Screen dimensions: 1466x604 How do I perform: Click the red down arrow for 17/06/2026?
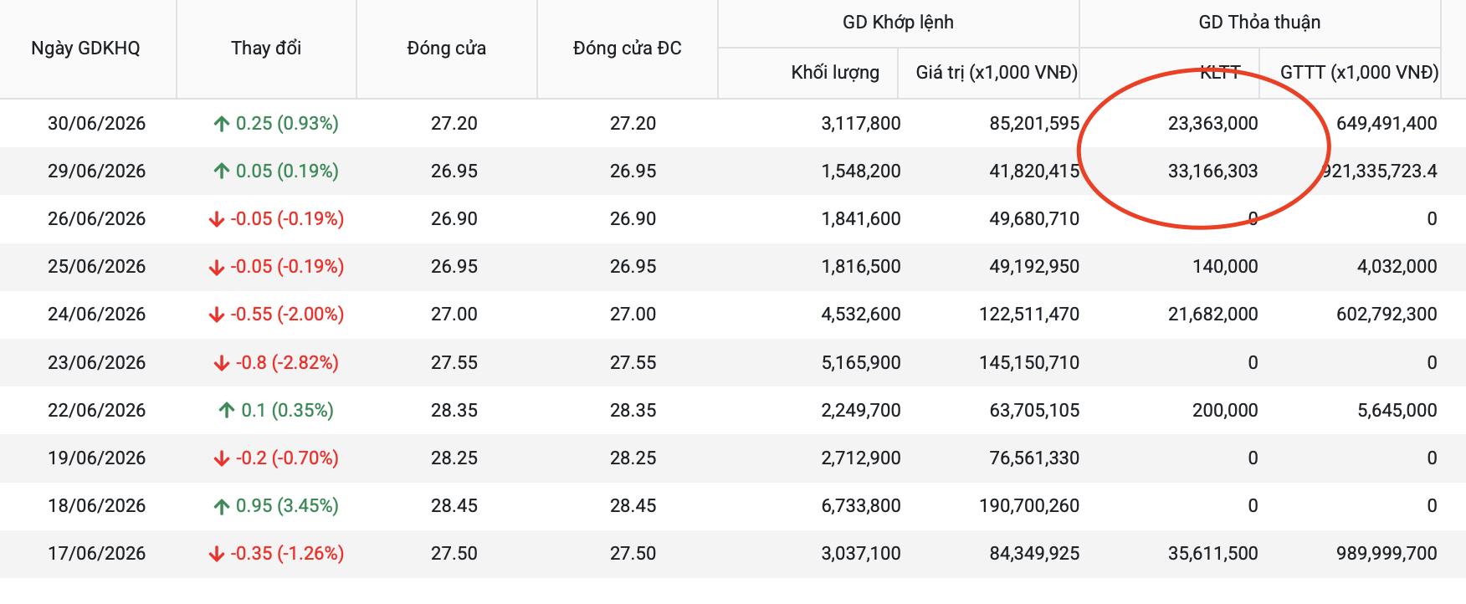click(x=217, y=554)
